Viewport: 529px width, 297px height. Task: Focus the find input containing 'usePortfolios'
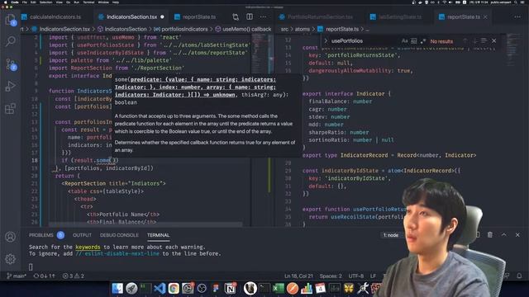pyautogui.click(x=365, y=41)
